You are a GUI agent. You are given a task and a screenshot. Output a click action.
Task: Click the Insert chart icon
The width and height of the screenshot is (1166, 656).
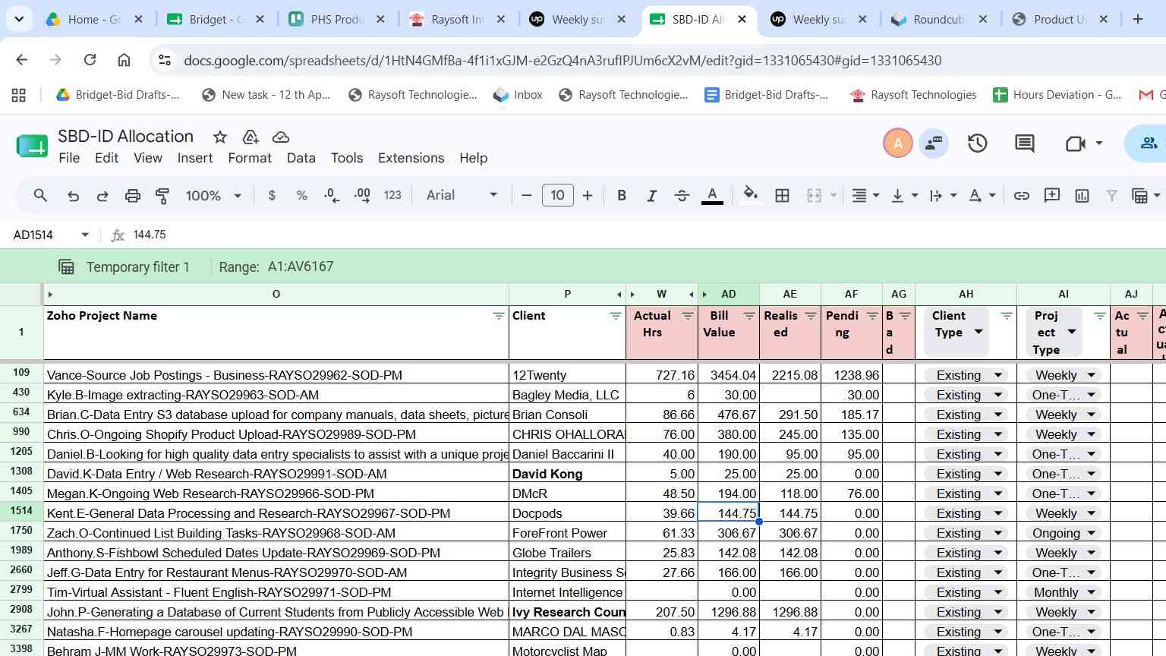coord(1082,196)
